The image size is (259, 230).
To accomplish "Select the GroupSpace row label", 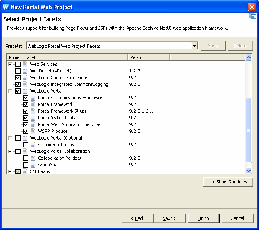I will [50, 165].
